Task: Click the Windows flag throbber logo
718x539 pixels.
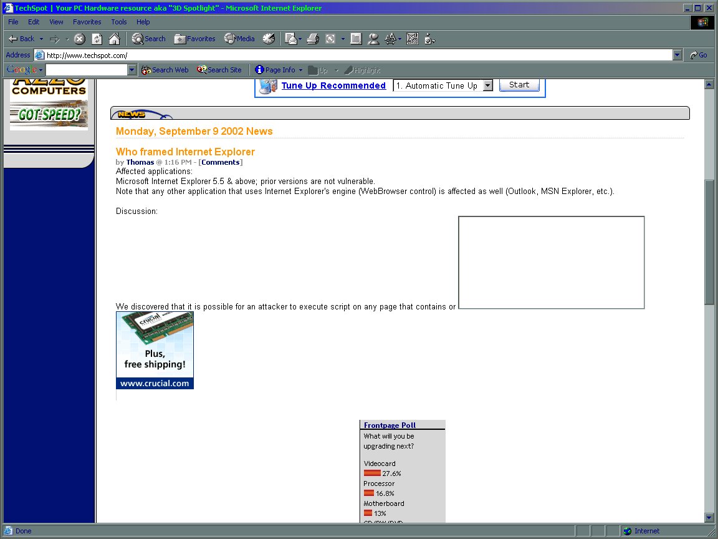Action: (702, 22)
